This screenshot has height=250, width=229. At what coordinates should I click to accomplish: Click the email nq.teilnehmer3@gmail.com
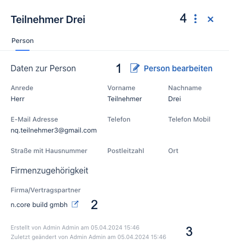point(53,131)
